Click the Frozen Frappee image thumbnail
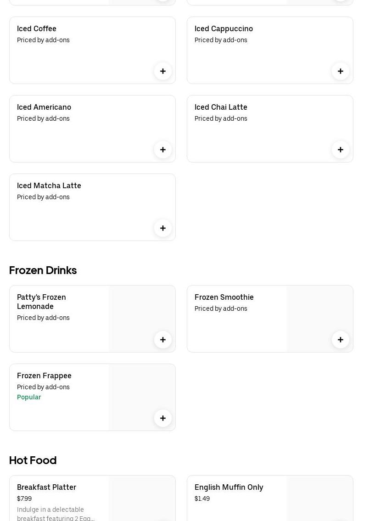The width and height of the screenshot is (369, 521). click(138, 390)
